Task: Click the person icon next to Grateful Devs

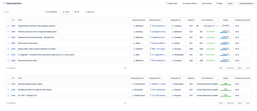Action: tap(133, 96)
